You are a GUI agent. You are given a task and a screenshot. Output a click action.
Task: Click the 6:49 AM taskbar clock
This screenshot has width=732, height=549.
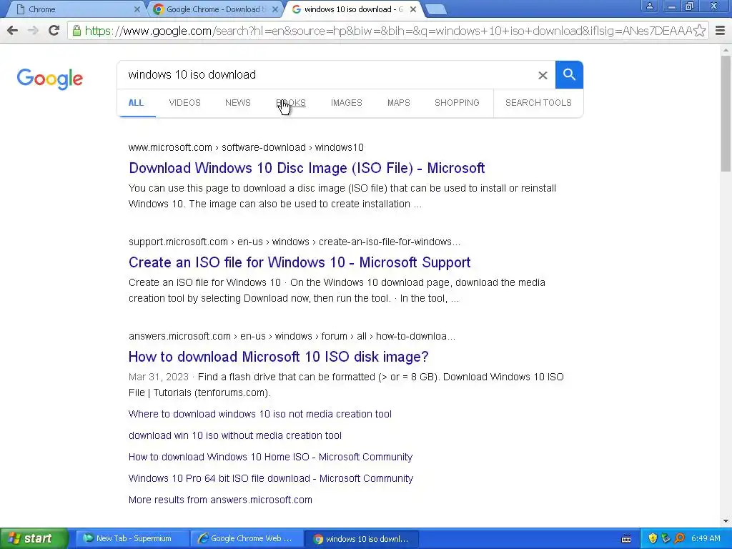pyautogui.click(x=706, y=538)
